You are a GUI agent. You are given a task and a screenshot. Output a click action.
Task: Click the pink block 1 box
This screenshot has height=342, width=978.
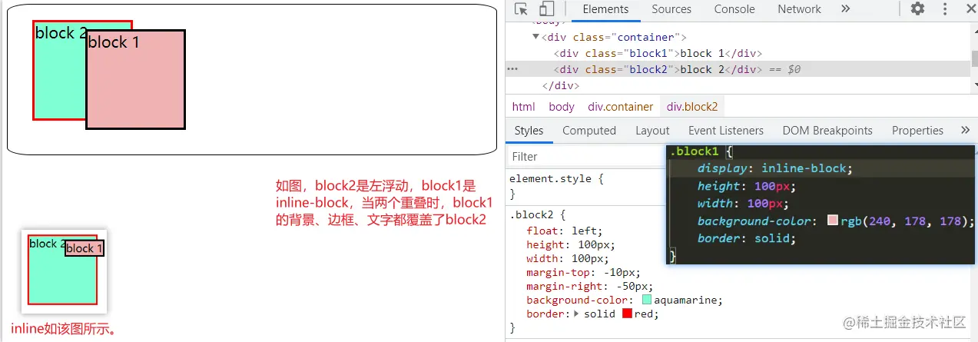click(x=136, y=79)
